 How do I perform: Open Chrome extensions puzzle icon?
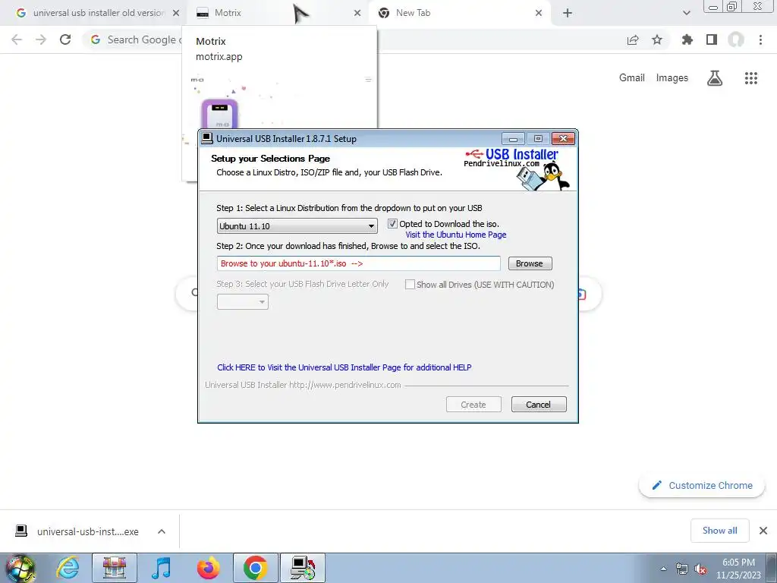coord(687,39)
